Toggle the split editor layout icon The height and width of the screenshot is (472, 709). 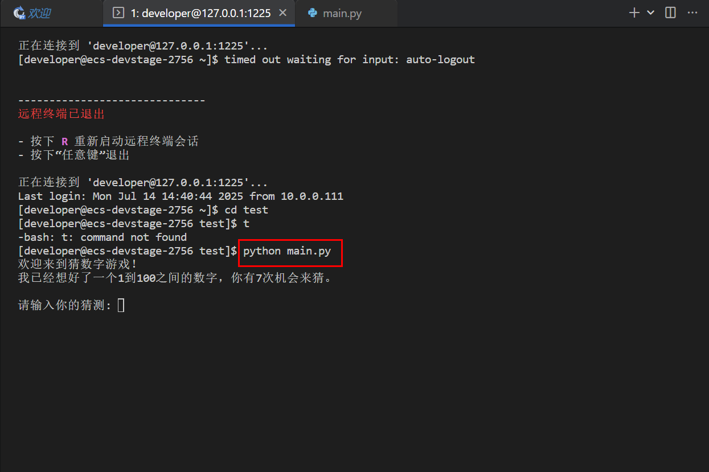pyautogui.click(x=670, y=13)
